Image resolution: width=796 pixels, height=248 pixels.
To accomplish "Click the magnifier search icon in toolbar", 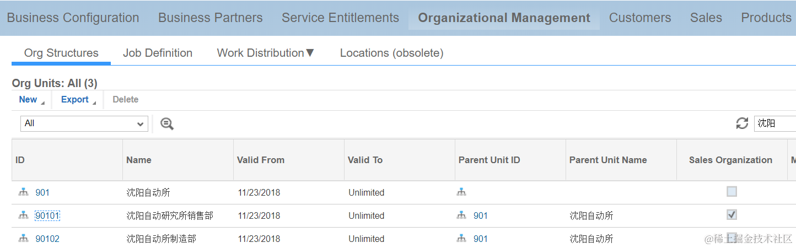I will pos(167,124).
